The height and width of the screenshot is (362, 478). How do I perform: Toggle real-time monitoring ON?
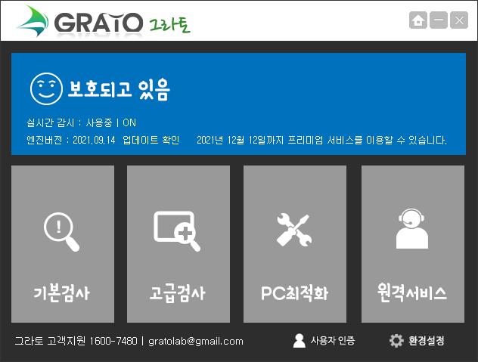(129, 122)
